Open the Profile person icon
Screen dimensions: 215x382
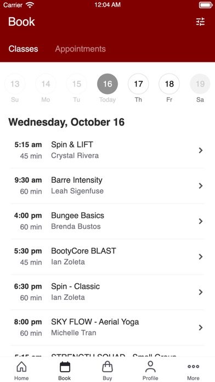150,367
